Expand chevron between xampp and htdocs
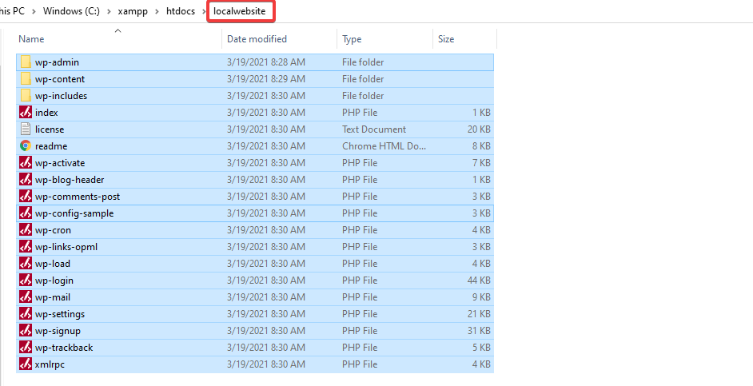The height and width of the screenshot is (386, 753). 158,11
